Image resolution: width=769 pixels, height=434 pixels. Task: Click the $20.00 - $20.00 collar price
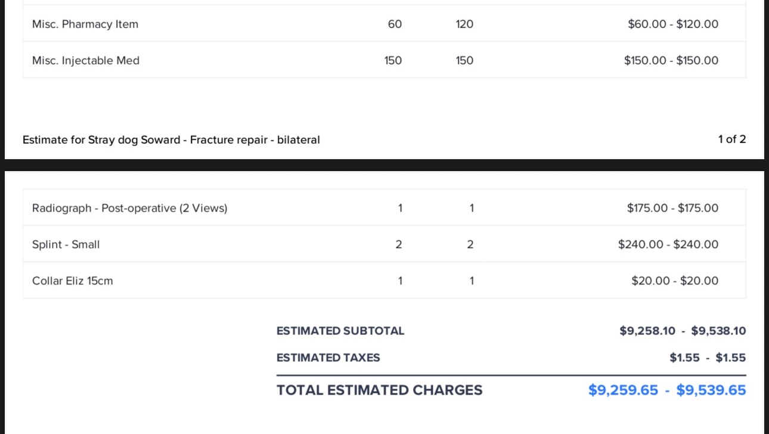pyautogui.click(x=675, y=281)
